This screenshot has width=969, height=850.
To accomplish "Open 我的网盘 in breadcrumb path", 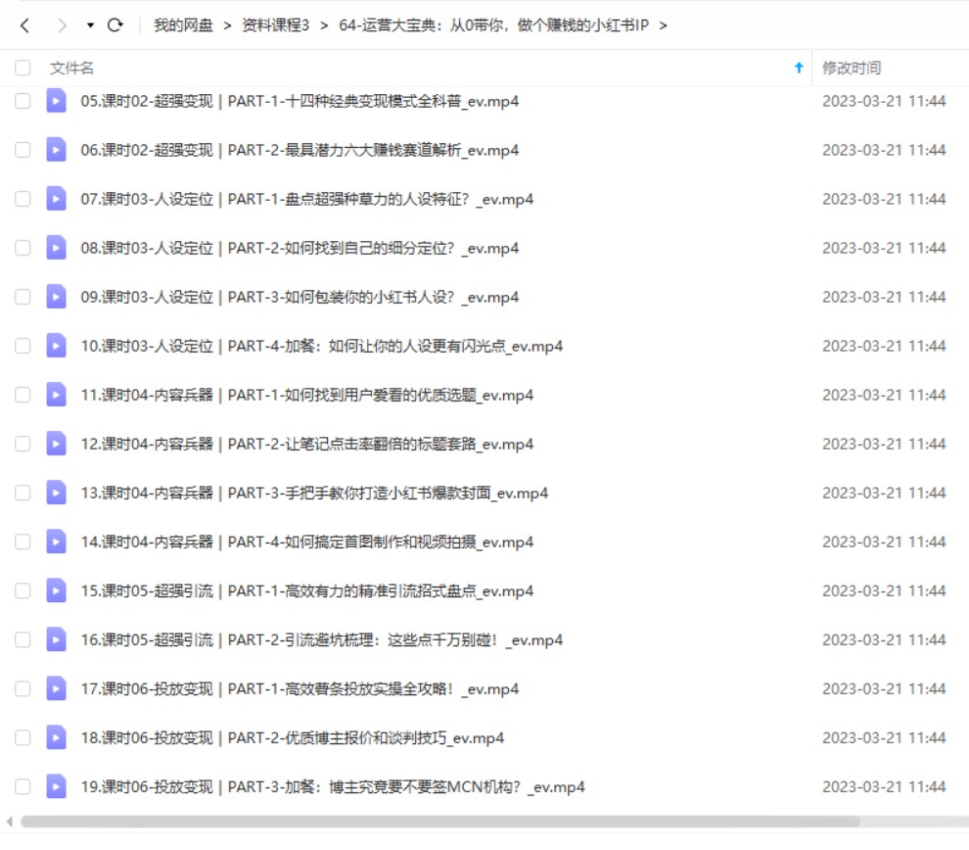I will [183, 25].
